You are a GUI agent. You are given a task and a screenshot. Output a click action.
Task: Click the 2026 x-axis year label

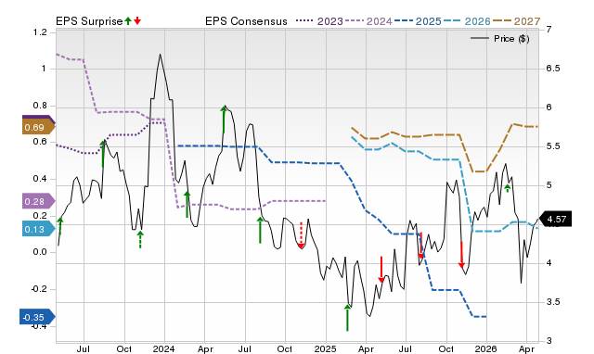tap(486, 348)
